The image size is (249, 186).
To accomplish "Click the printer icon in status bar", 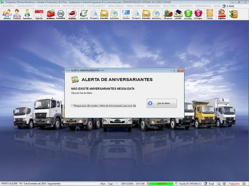I will (219, 184).
